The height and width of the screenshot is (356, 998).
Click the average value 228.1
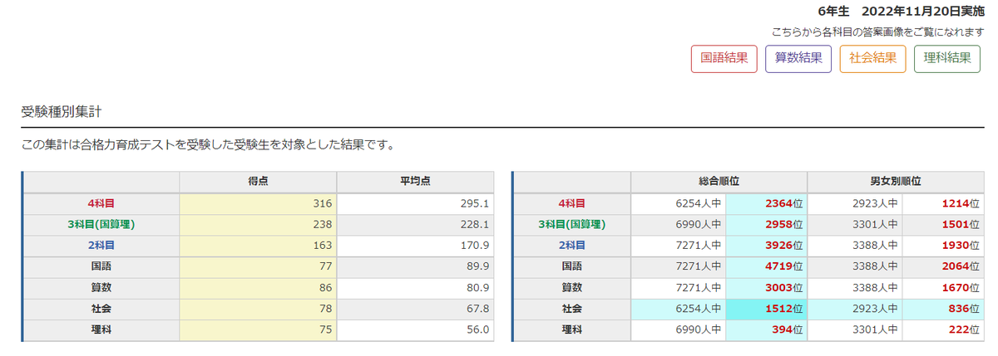pos(474,224)
